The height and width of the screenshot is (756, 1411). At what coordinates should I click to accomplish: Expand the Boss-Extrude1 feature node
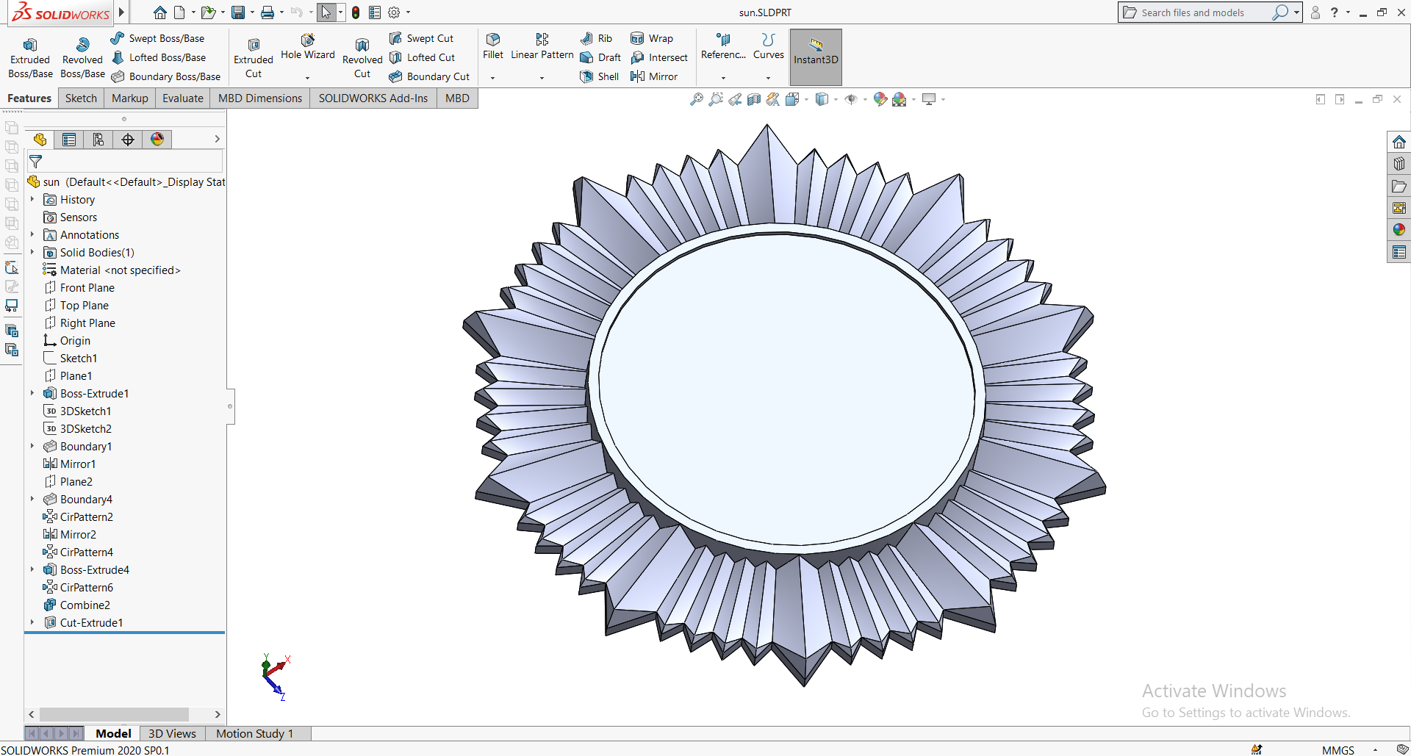coord(32,394)
